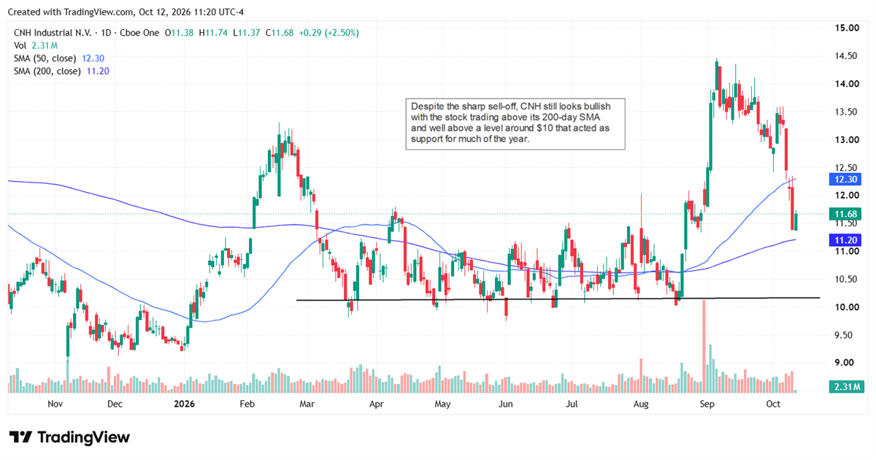The image size is (876, 460).
Task: Click the Feb date axis label
Action: click(247, 403)
